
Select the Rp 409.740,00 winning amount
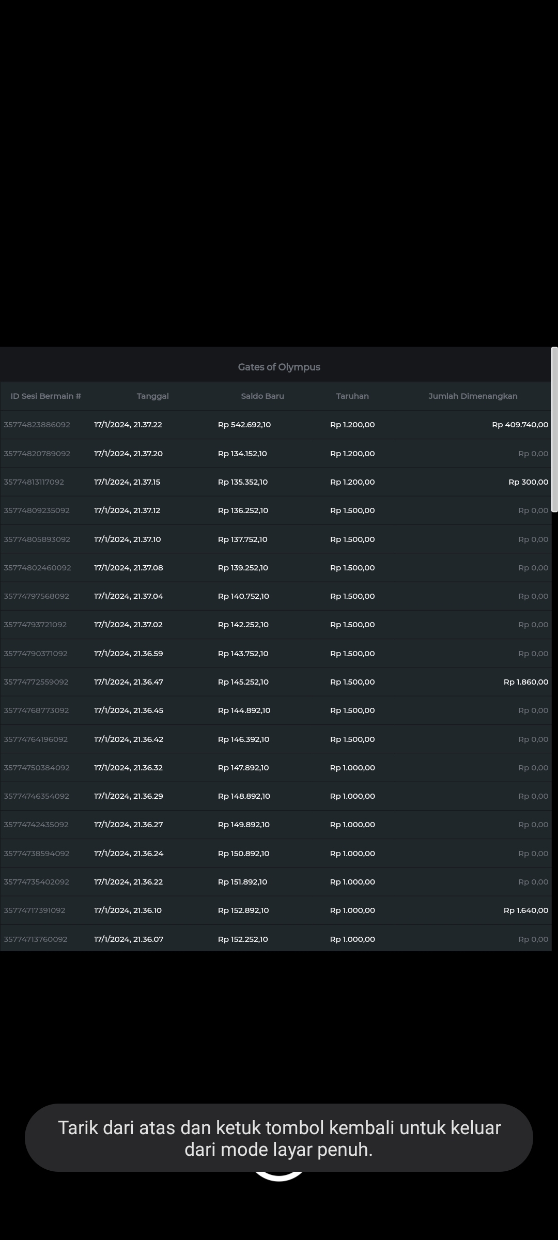pyautogui.click(x=520, y=425)
